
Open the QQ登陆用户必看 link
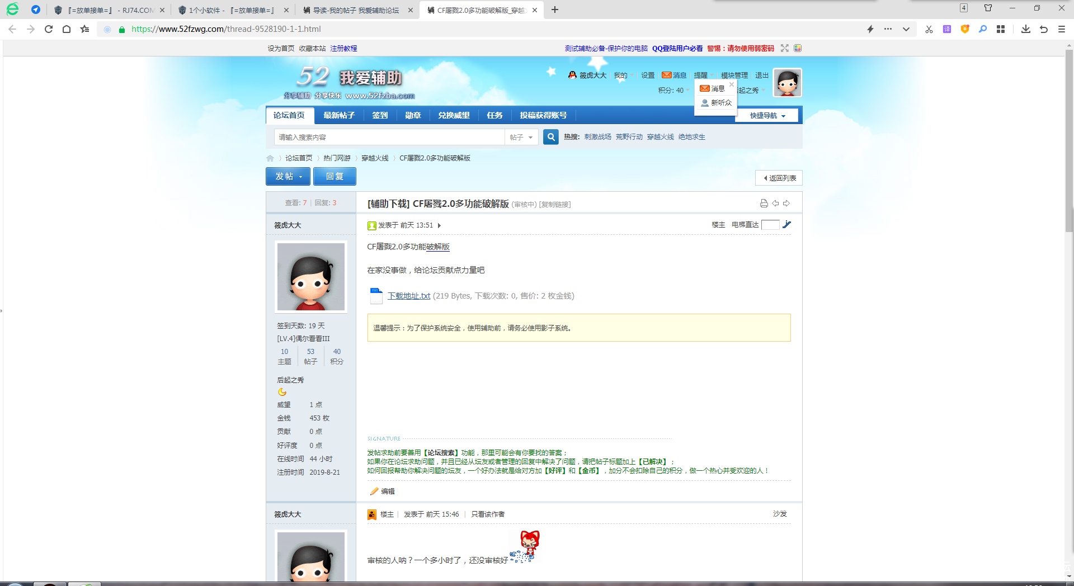tap(677, 49)
